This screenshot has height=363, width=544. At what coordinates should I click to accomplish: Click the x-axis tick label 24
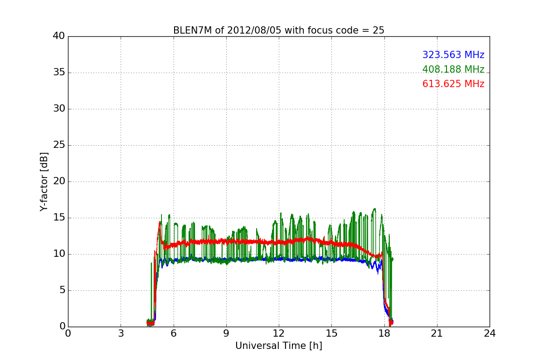coord(490,334)
